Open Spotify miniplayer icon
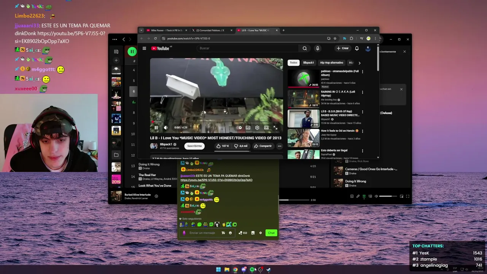 pyautogui.click(x=401, y=196)
